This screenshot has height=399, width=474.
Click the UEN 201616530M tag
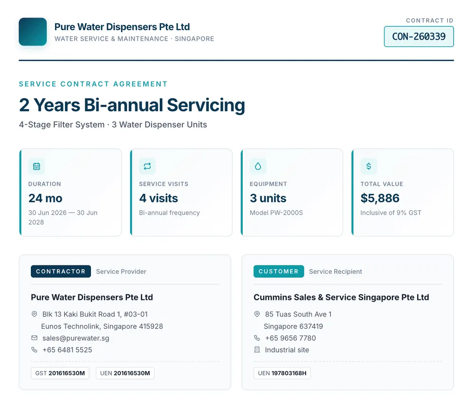tap(125, 373)
